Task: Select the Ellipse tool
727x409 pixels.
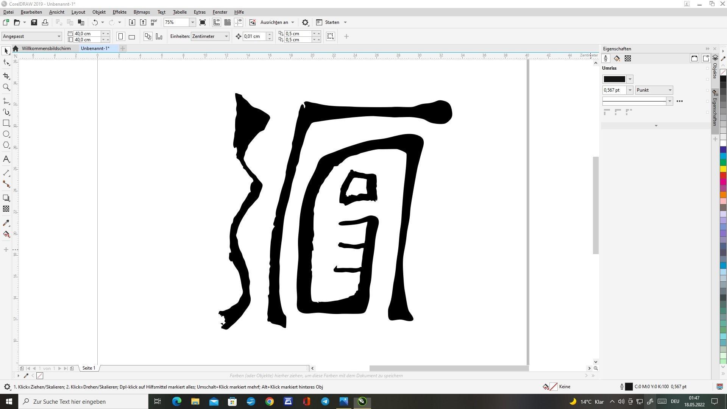Action: click(x=6, y=134)
